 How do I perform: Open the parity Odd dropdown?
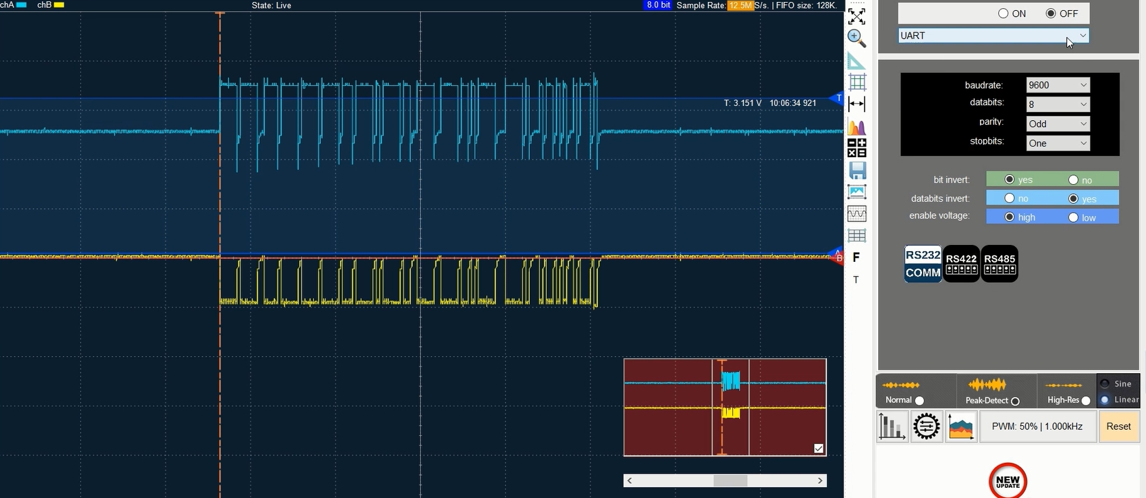pyautogui.click(x=1058, y=124)
